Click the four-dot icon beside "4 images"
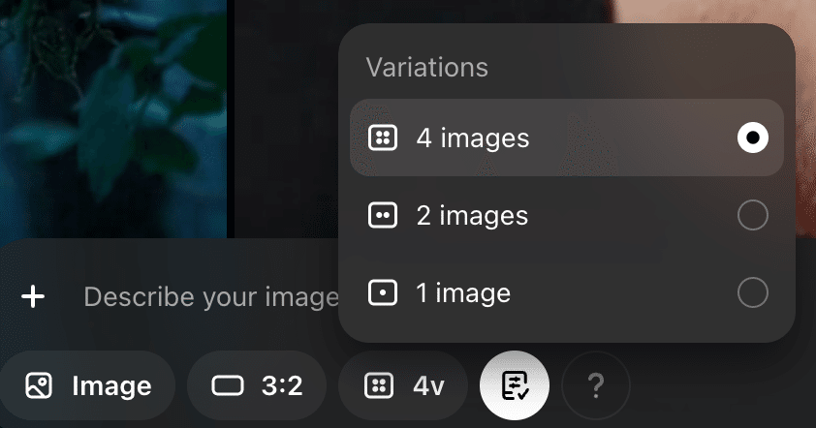816x428 pixels. coord(383,138)
